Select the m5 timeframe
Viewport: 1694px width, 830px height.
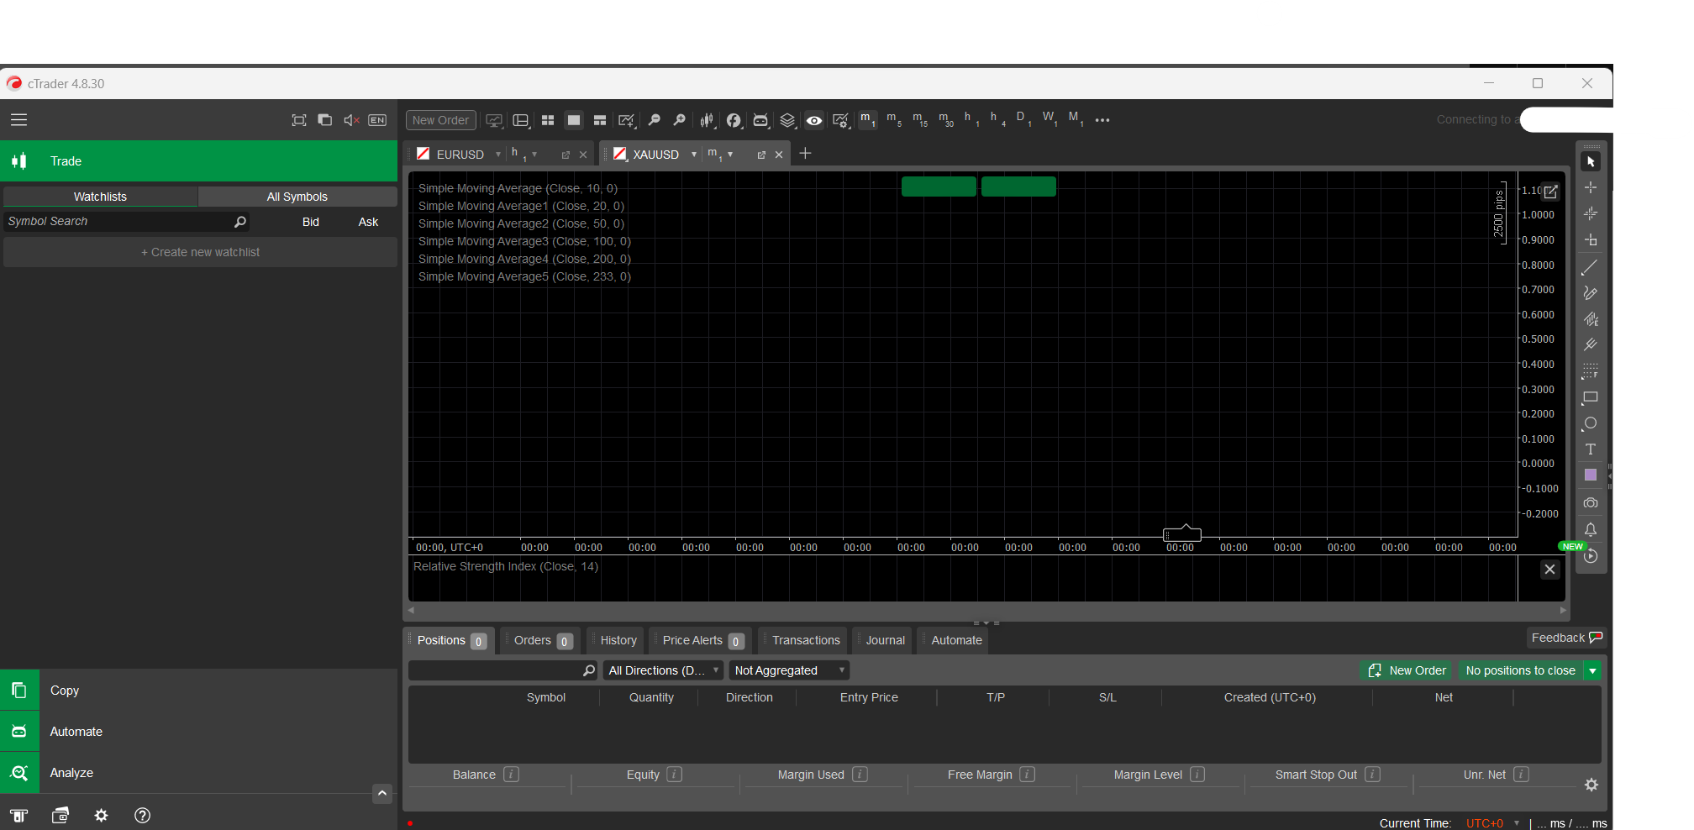click(893, 120)
